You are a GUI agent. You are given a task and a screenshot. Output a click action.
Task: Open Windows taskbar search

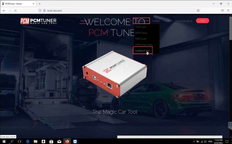(x=12, y=141)
